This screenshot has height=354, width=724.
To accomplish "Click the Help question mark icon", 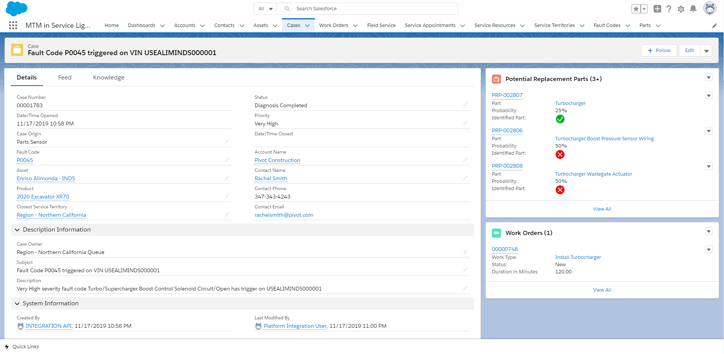I will point(669,9).
